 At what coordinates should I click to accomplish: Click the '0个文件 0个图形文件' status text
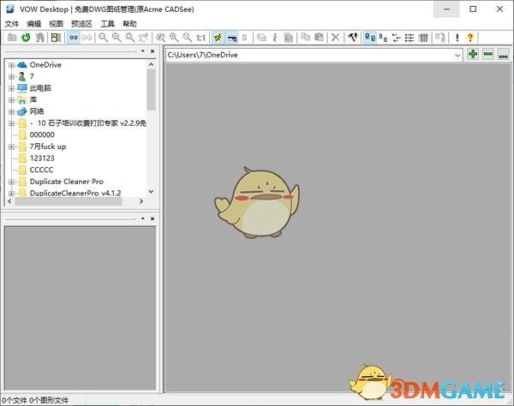[x=35, y=400]
